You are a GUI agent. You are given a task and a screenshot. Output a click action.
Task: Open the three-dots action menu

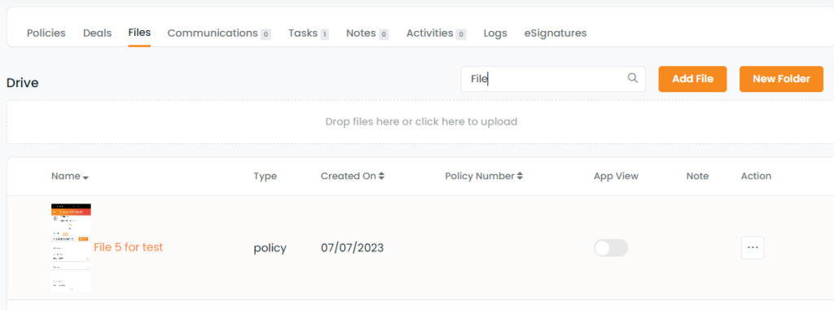point(753,248)
